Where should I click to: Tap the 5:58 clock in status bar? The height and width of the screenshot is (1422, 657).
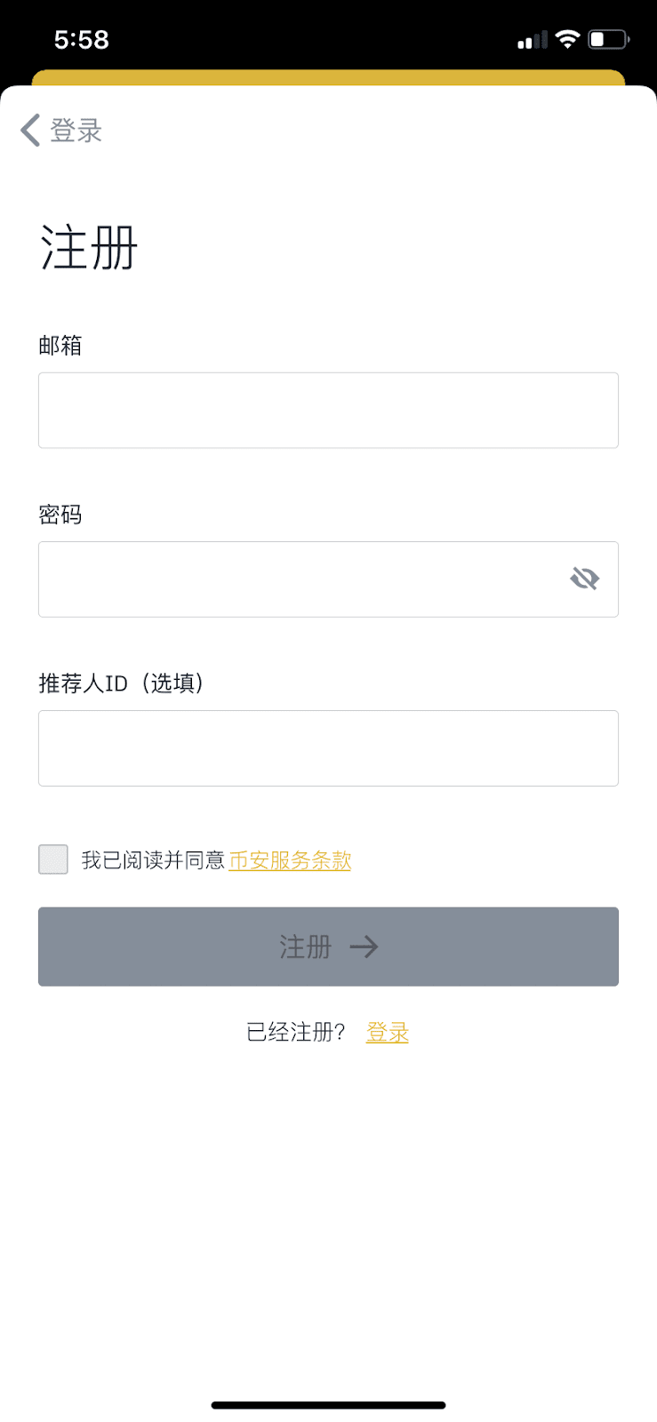click(x=81, y=39)
